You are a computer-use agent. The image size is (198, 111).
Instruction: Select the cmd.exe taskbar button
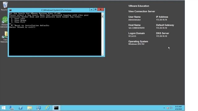click(x=56, y=108)
